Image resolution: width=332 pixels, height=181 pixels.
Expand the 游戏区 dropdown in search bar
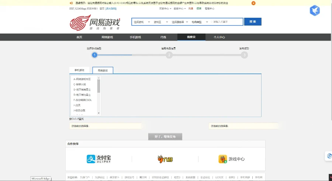click(160, 22)
